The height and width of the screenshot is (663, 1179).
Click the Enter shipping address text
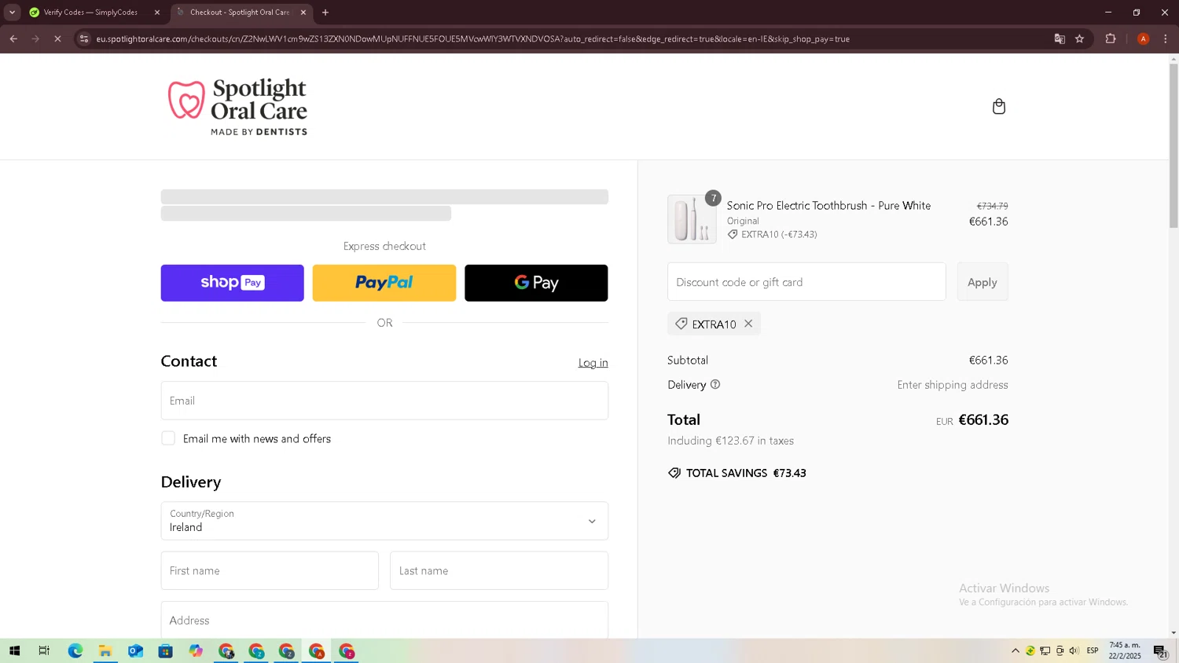point(953,385)
